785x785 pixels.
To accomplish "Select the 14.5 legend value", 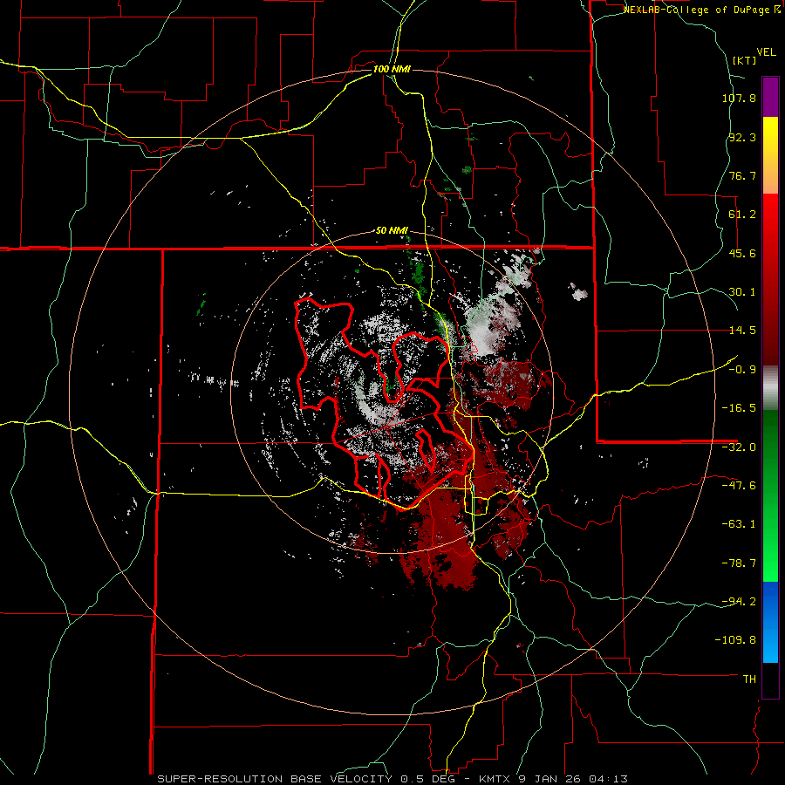I will click(742, 331).
